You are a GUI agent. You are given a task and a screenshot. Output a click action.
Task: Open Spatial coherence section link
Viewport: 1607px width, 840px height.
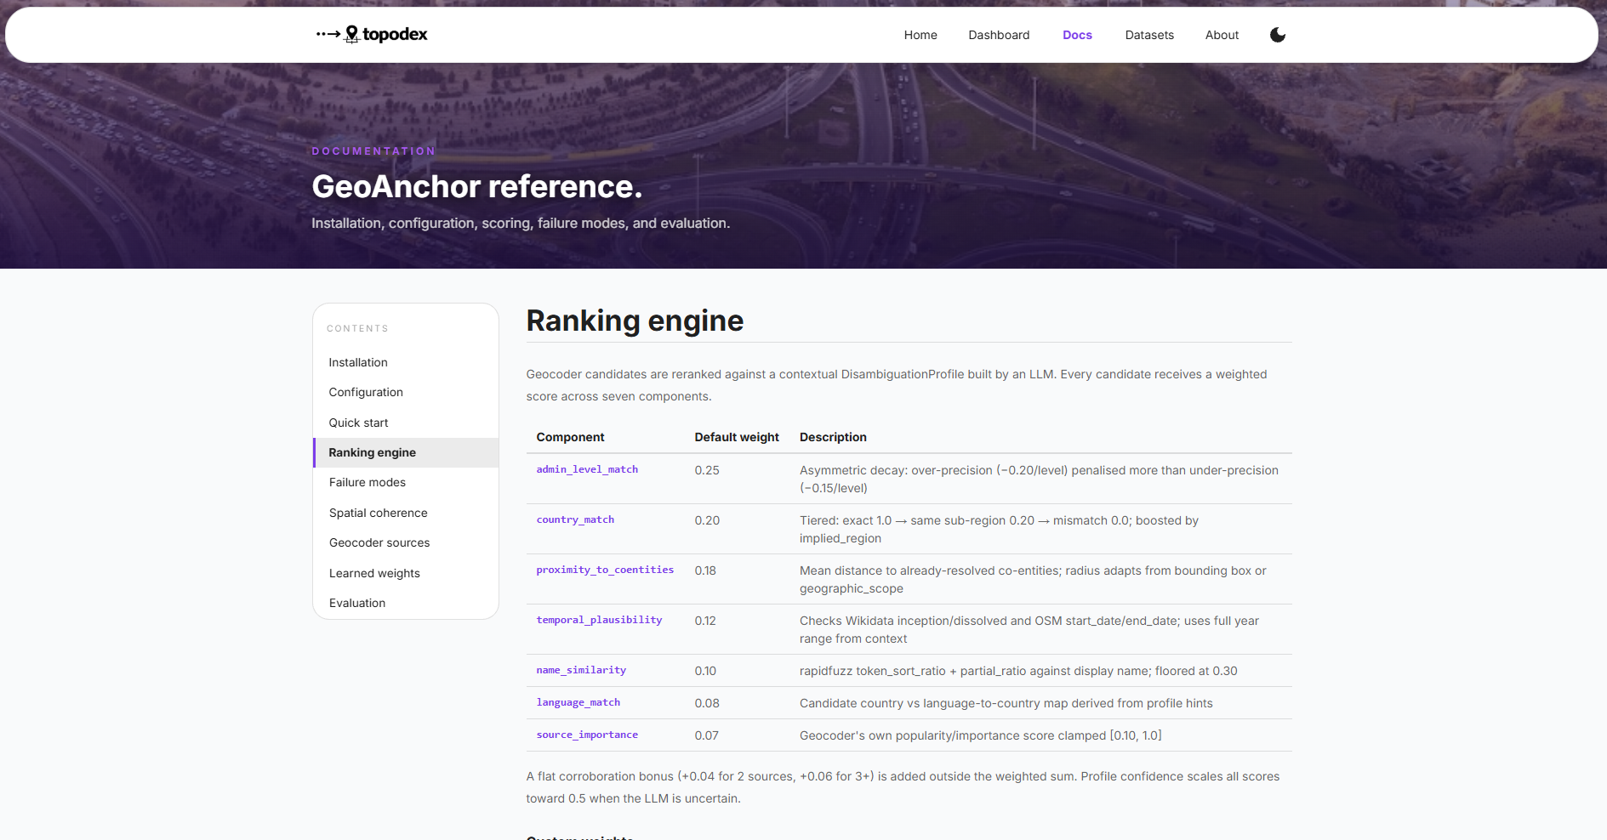click(x=406, y=513)
